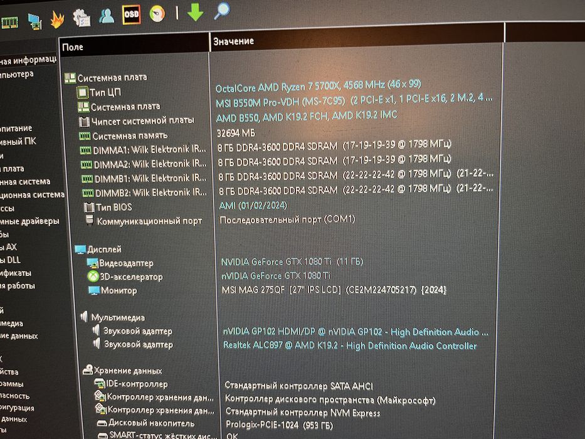Open the DLL item in the left tree
The width and height of the screenshot is (585, 439).
point(11,260)
